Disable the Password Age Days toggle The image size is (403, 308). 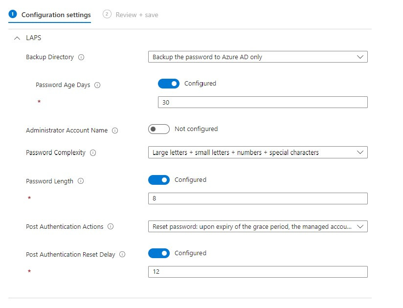(x=169, y=84)
